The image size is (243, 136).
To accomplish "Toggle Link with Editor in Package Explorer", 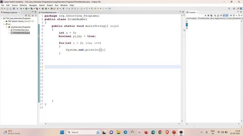I will 29,15.
